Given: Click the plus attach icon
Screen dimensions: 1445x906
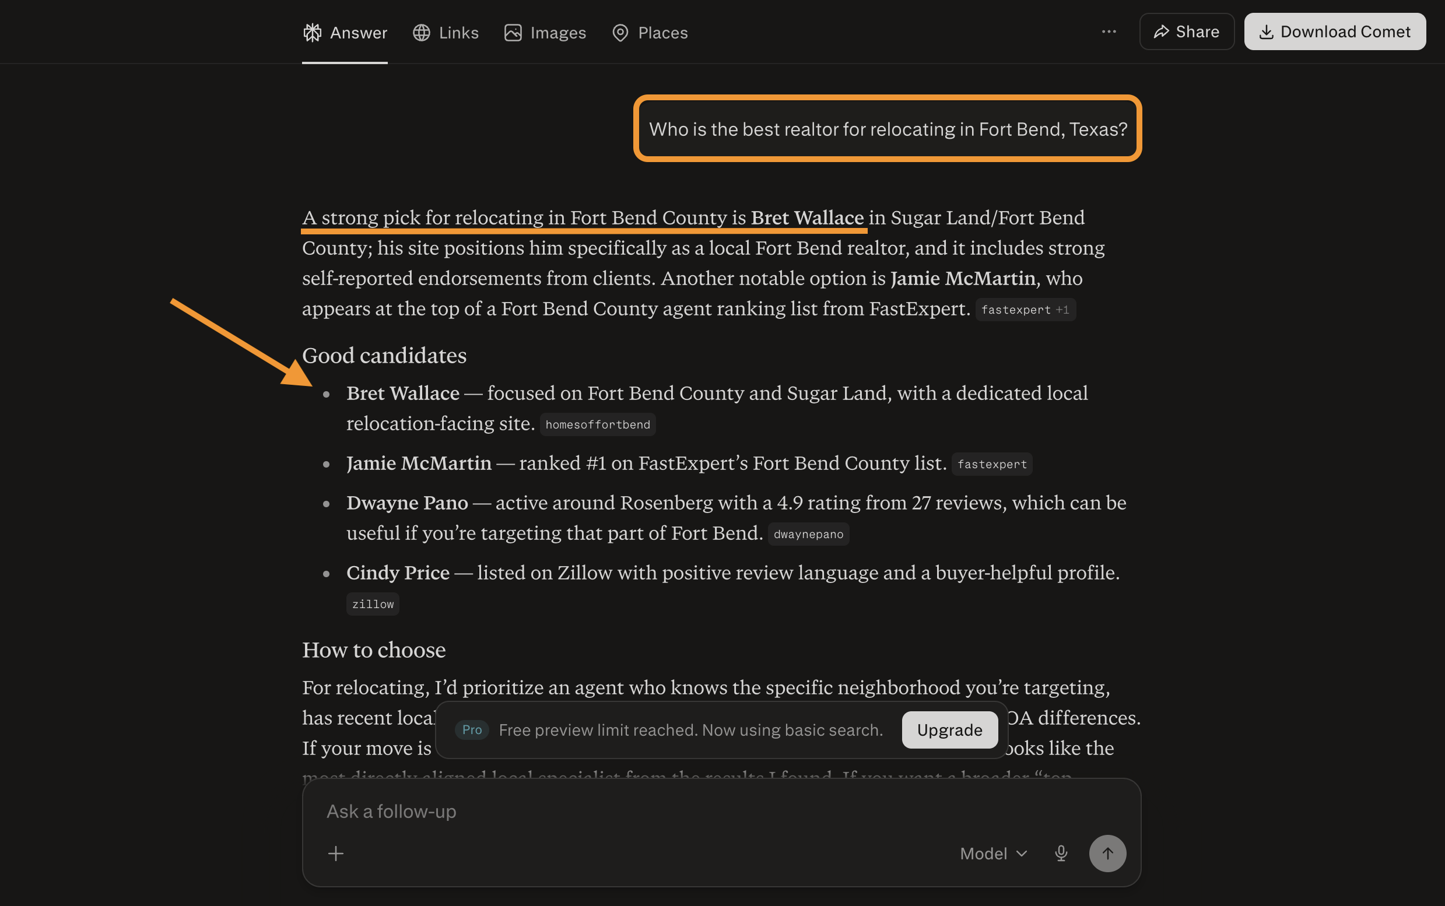Looking at the screenshot, I should 336,854.
